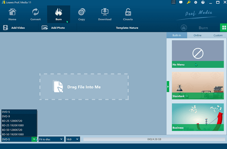Screen dimensions: 227x149
Task: Click the Drag File Into Me drop area
Action: point(84,87)
